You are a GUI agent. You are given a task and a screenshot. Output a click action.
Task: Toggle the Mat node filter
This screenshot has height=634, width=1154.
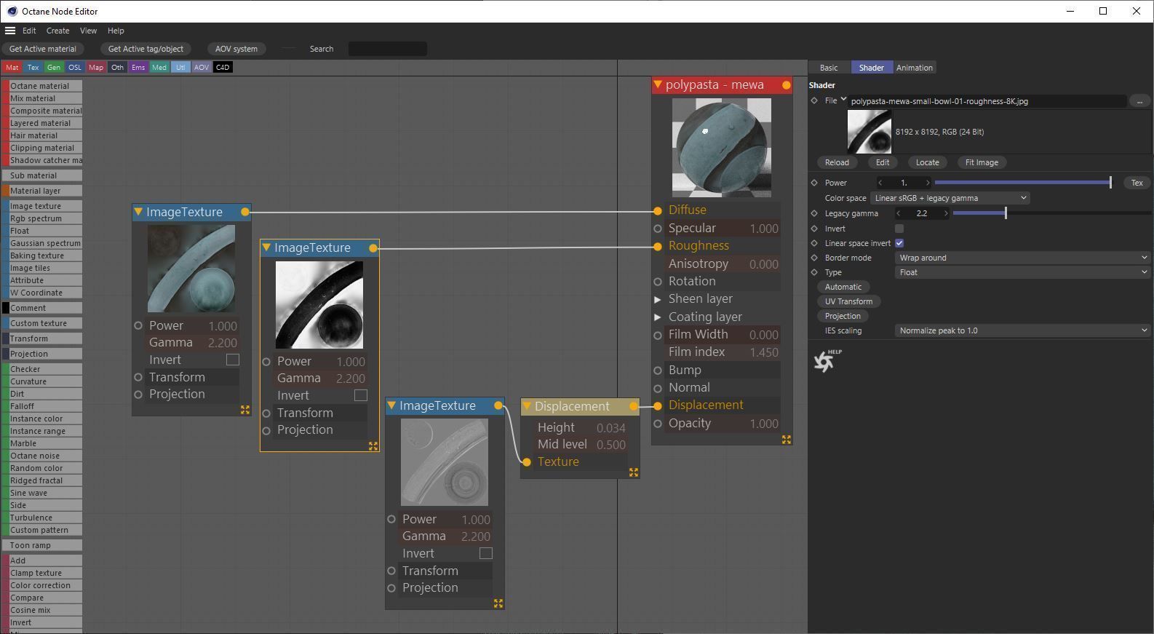[x=12, y=67]
